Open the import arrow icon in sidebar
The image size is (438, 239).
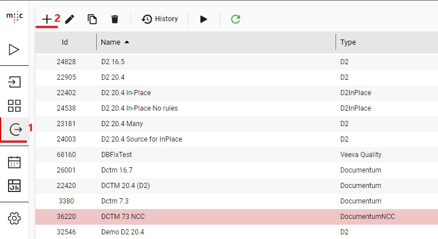click(x=14, y=81)
